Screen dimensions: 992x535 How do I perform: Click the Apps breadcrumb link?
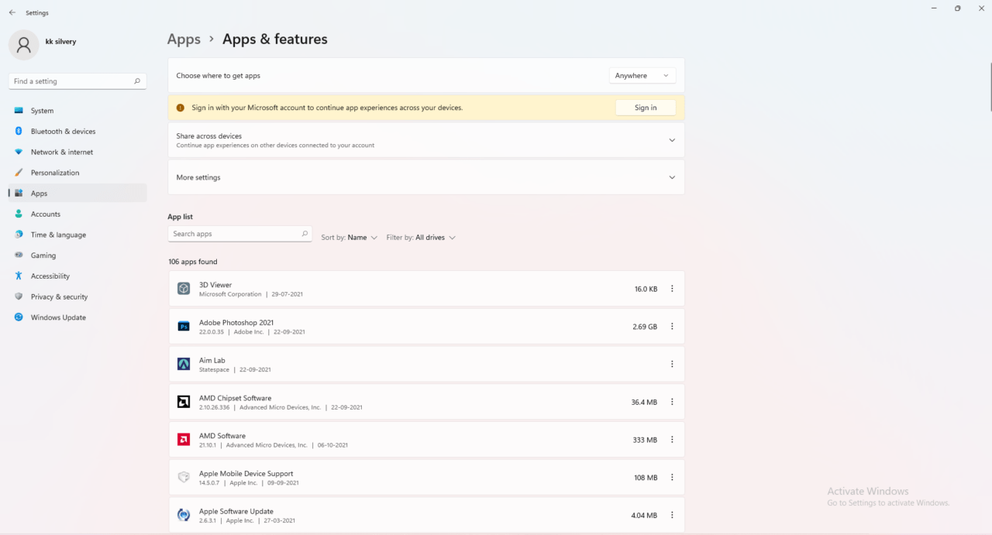(184, 39)
